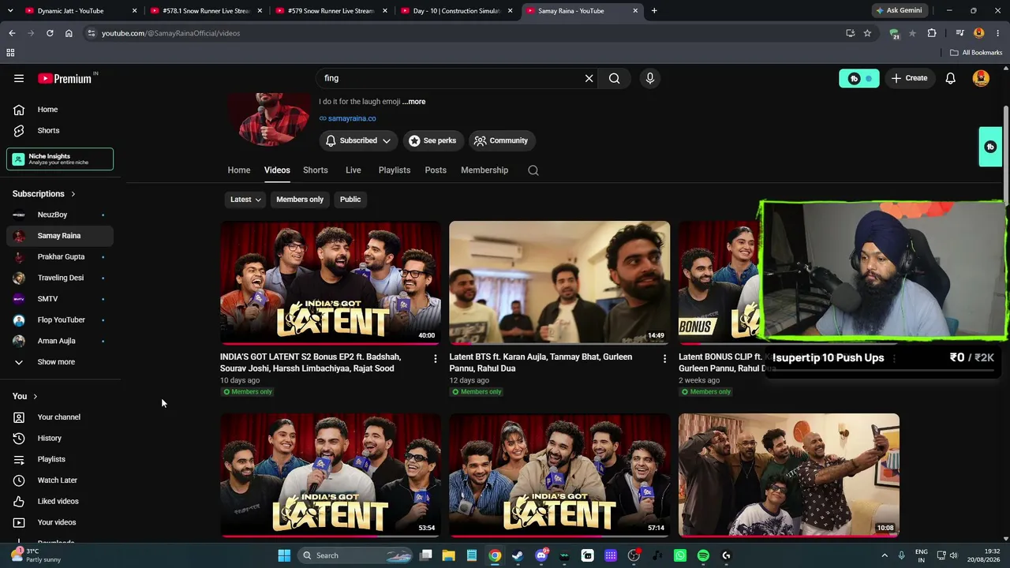Open the Latest sort dropdown
The width and height of the screenshot is (1010, 568).
pyautogui.click(x=245, y=200)
